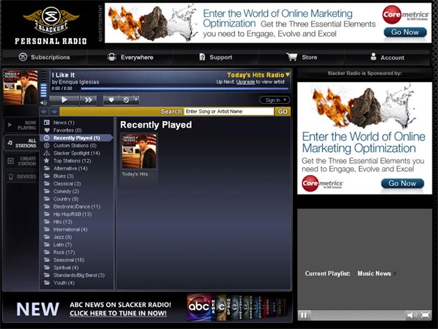The width and height of the screenshot is (438, 329).
Task: Go forward with the right arrow
Action: pyautogui.click(x=54, y=112)
